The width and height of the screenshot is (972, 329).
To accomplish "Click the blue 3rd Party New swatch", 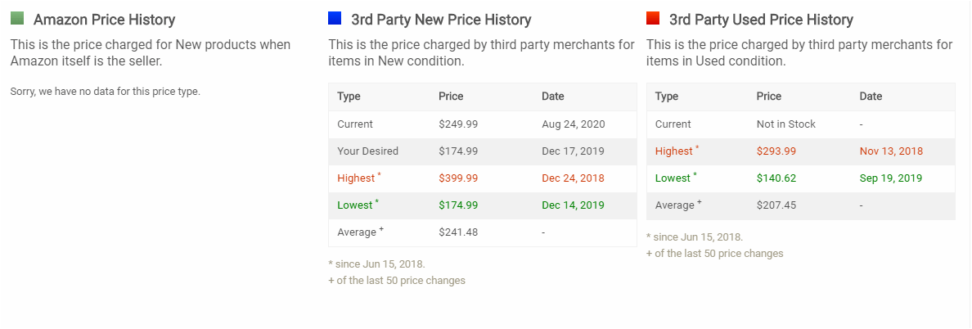I will coord(335,19).
